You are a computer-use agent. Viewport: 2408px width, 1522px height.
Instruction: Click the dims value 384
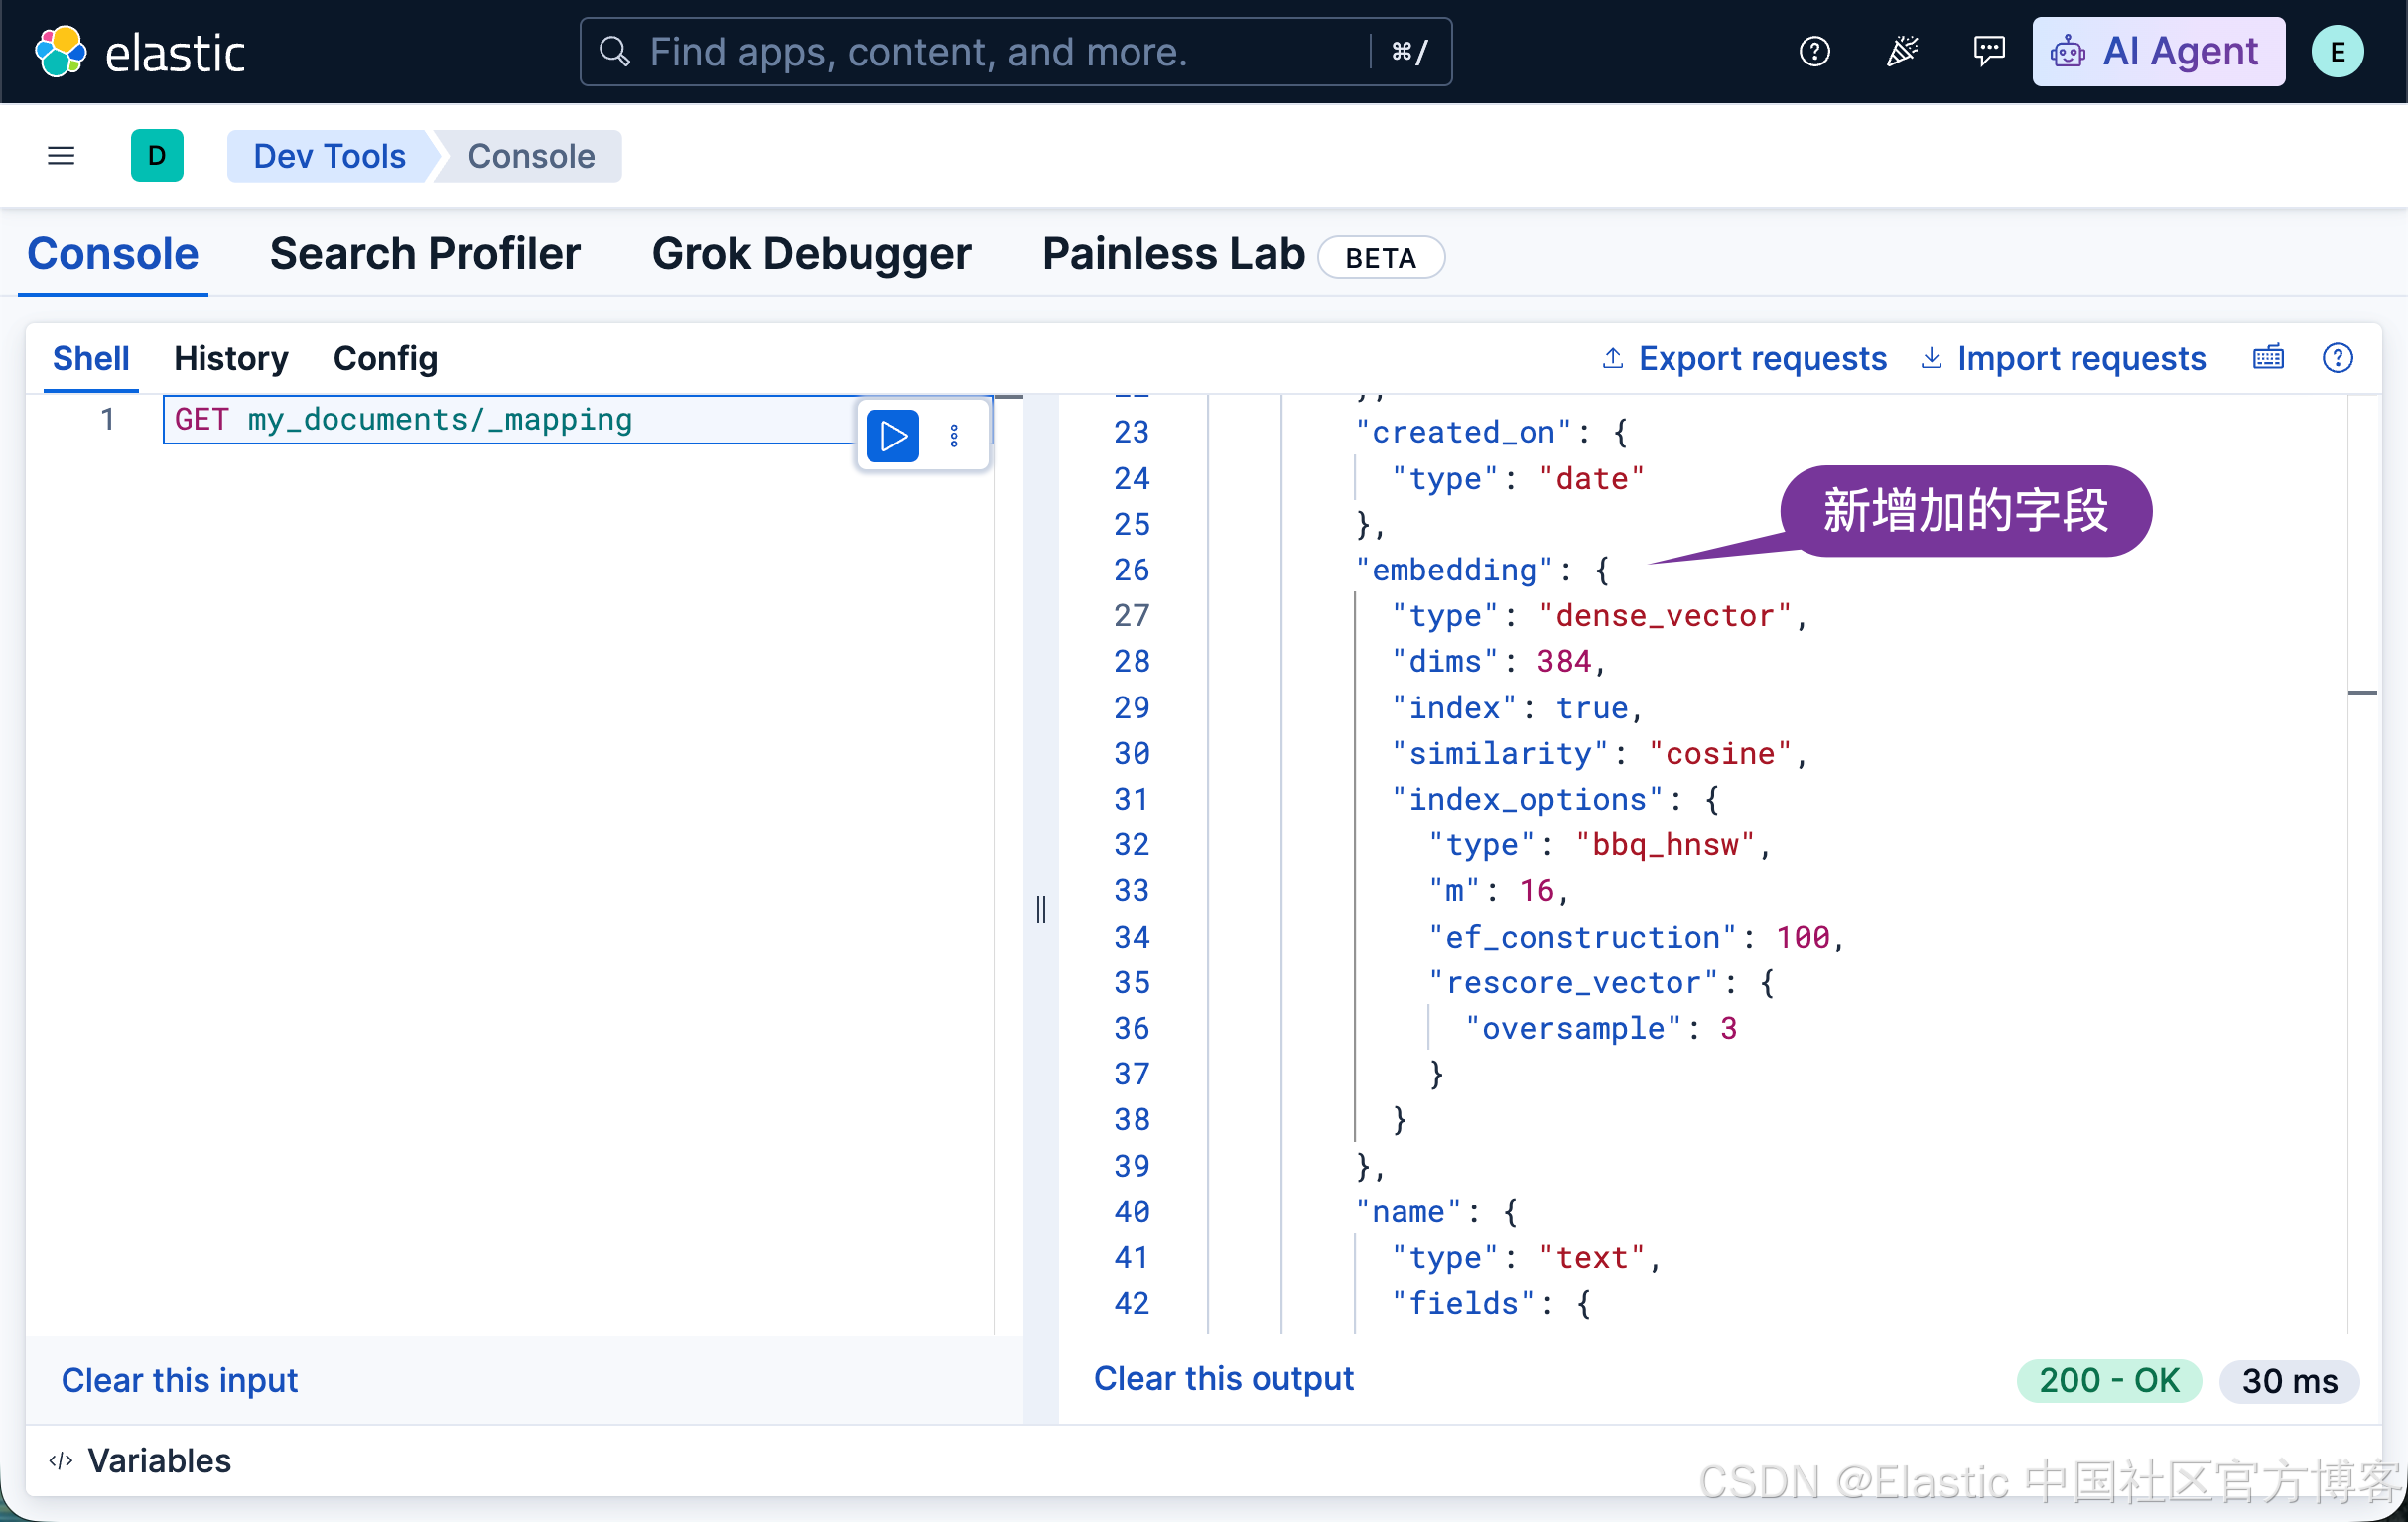1564,661
